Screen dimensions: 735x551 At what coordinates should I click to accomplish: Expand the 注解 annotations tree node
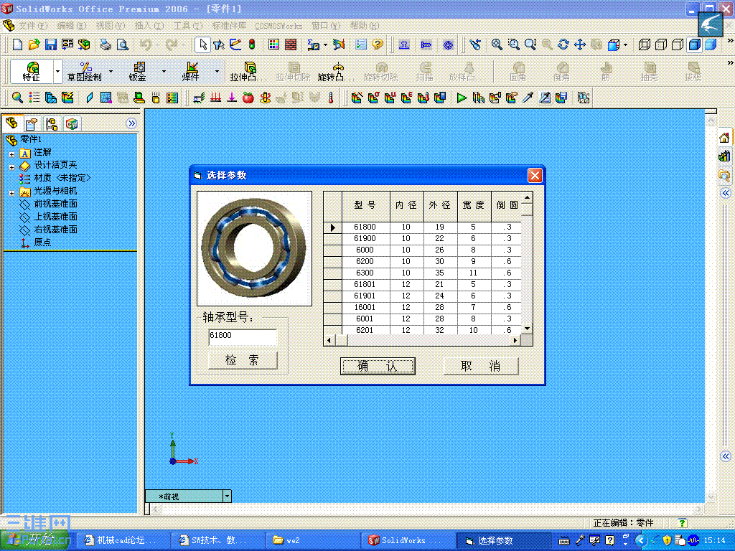(x=11, y=154)
